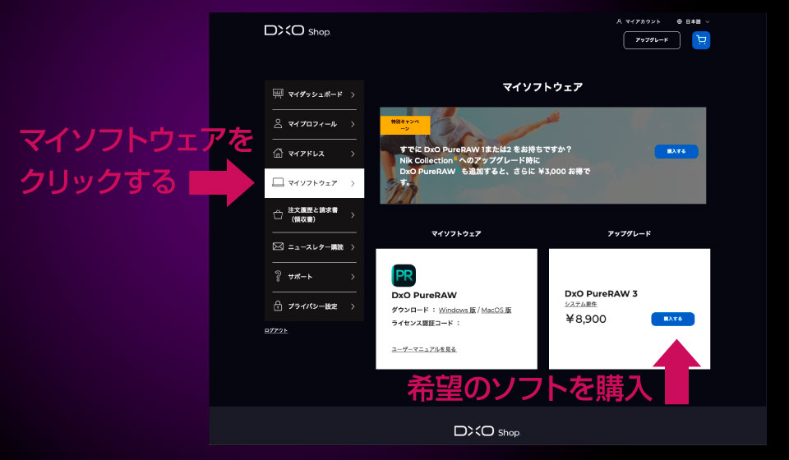This screenshot has height=460, width=789.
Task: Click 購入する button for PureRAW 3
Action: (x=673, y=319)
